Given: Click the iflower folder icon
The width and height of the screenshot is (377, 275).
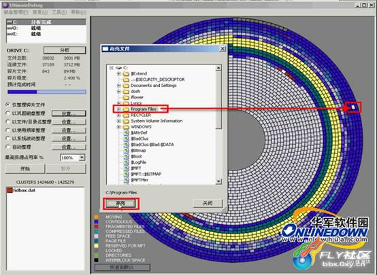Looking at the screenshot, I should click(126, 97).
